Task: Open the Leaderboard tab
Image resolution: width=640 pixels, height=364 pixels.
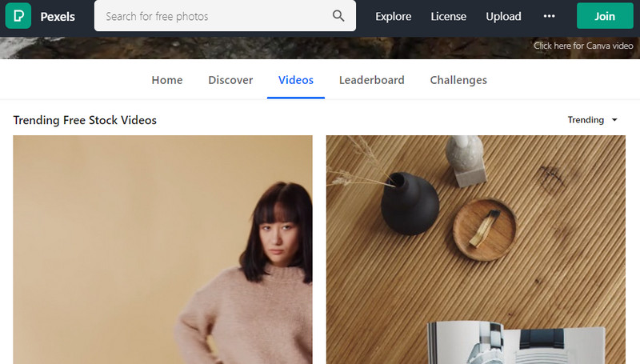Action: pyautogui.click(x=372, y=80)
